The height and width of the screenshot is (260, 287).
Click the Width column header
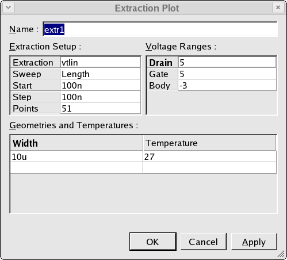[76, 143]
